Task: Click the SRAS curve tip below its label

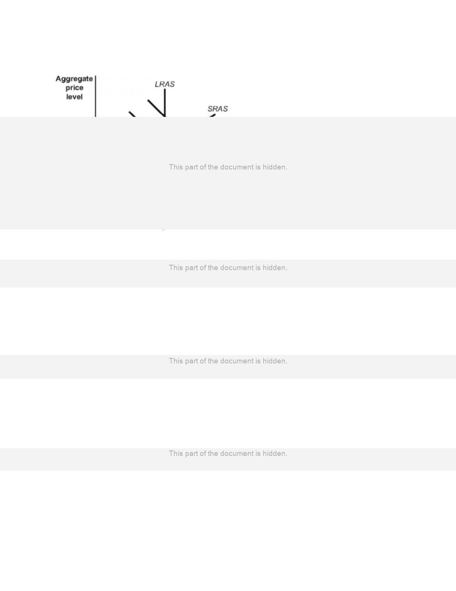Action: tap(212, 115)
